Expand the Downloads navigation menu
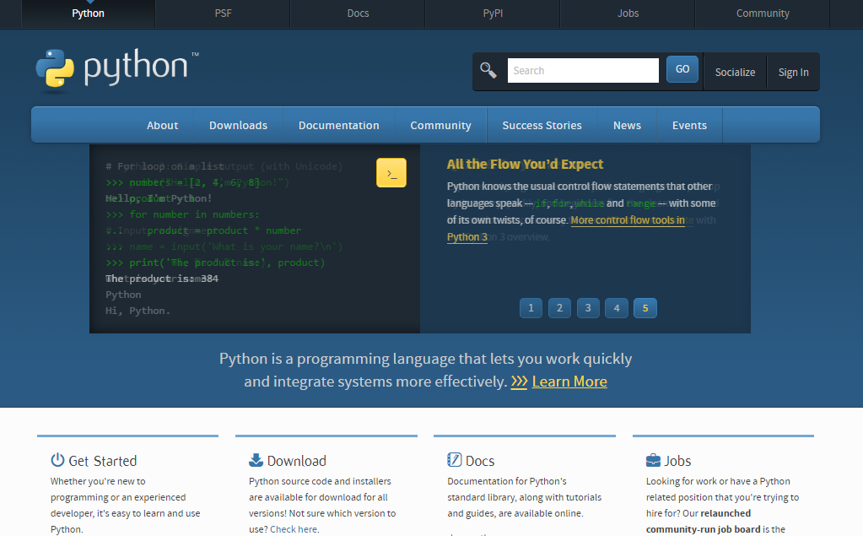This screenshot has height=536, width=863. tap(238, 125)
